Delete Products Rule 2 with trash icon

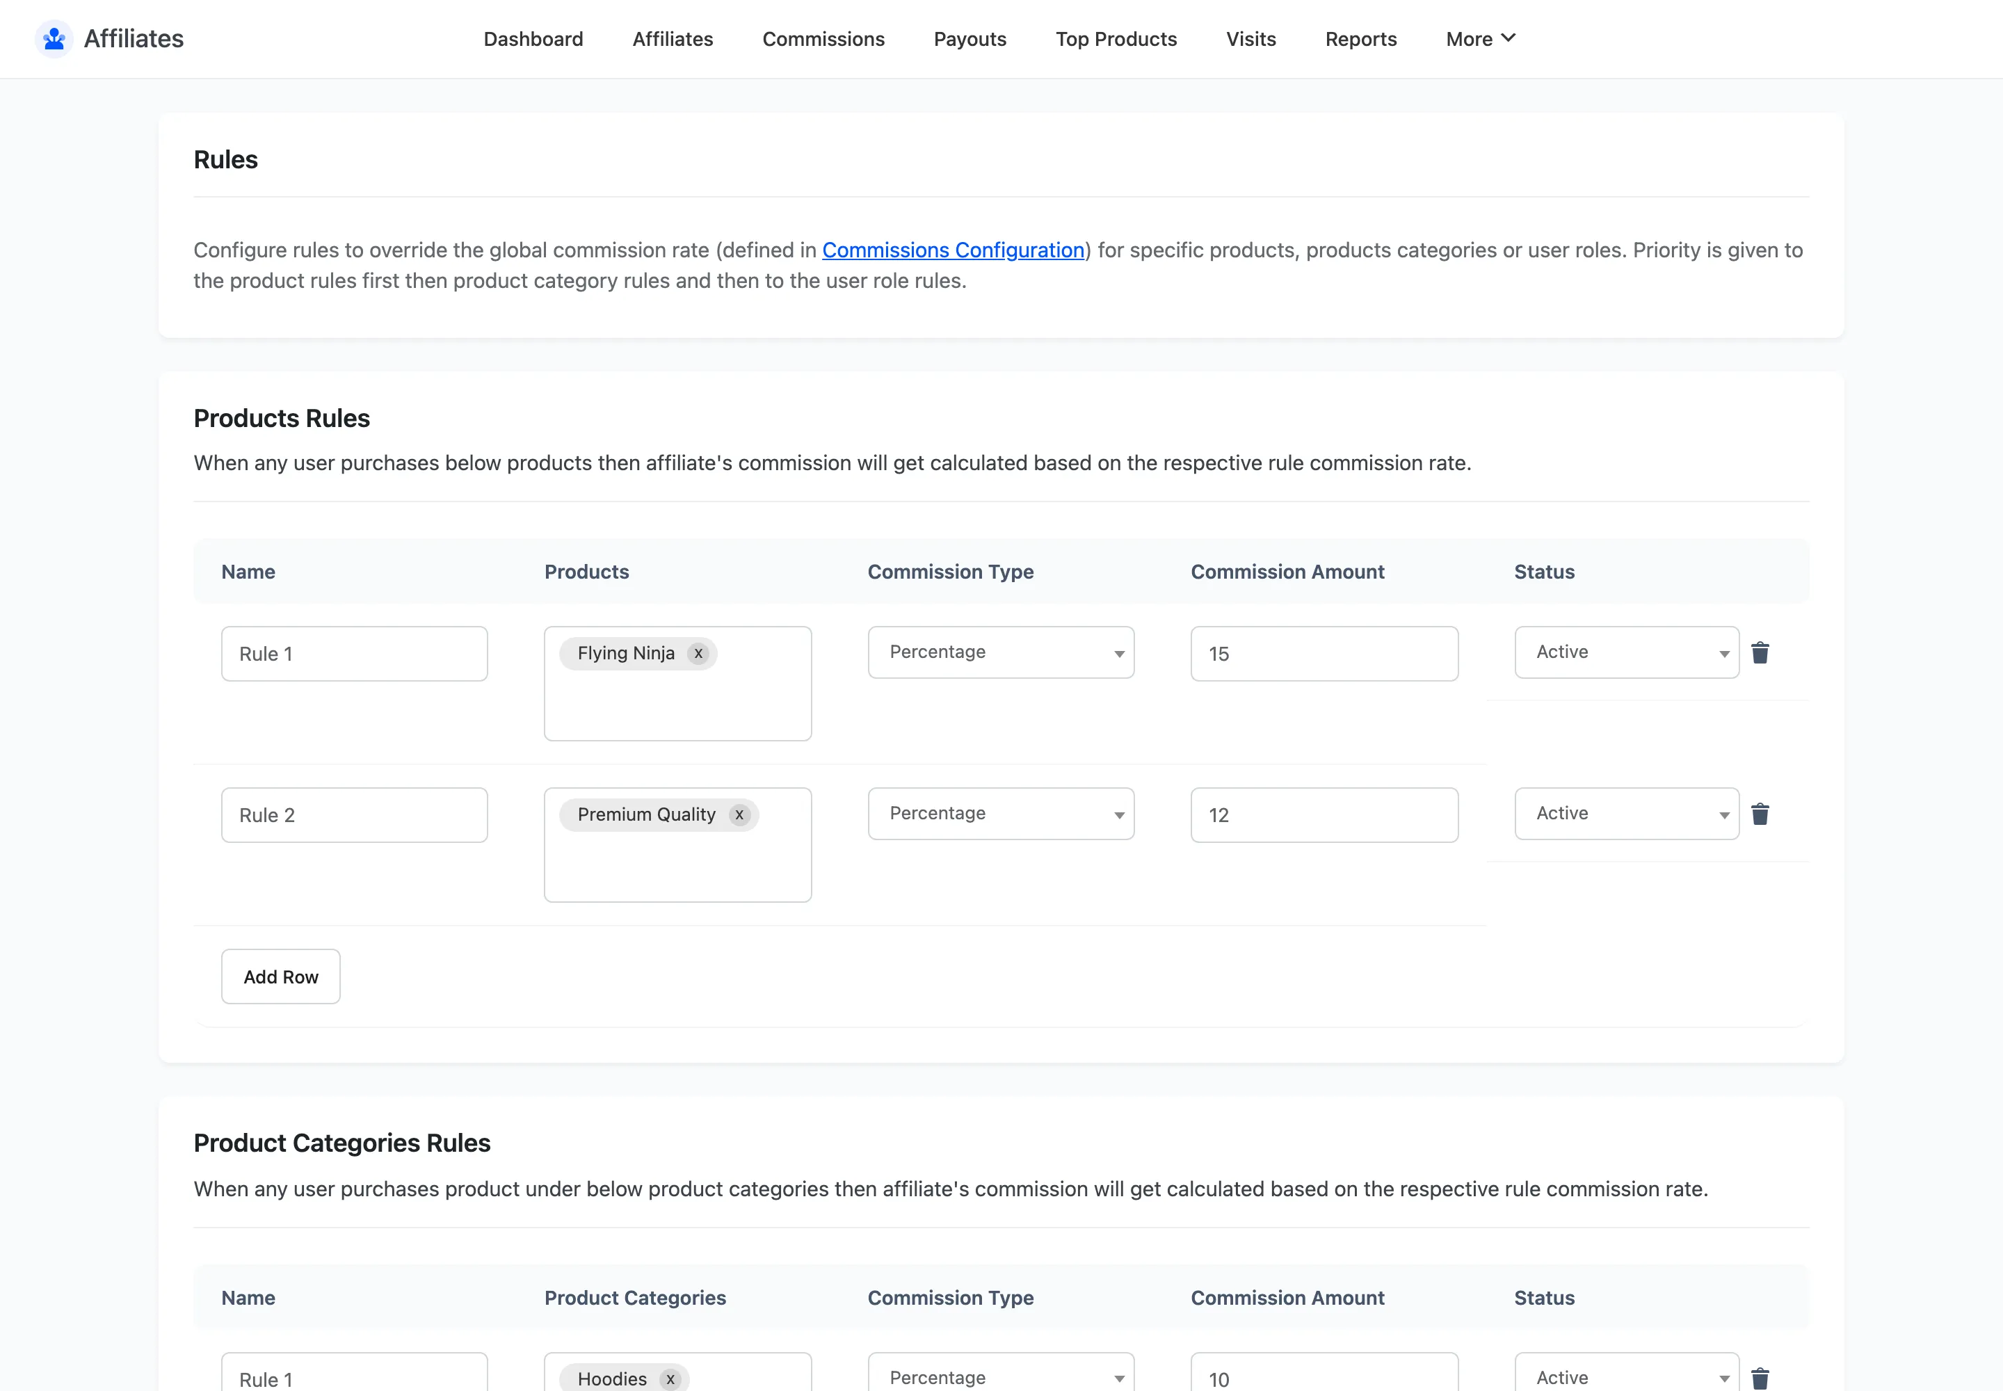coord(1760,814)
